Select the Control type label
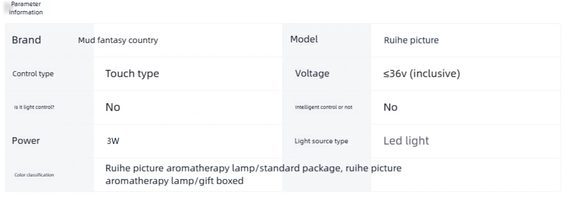This screenshot has height=204, width=576. (x=33, y=74)
